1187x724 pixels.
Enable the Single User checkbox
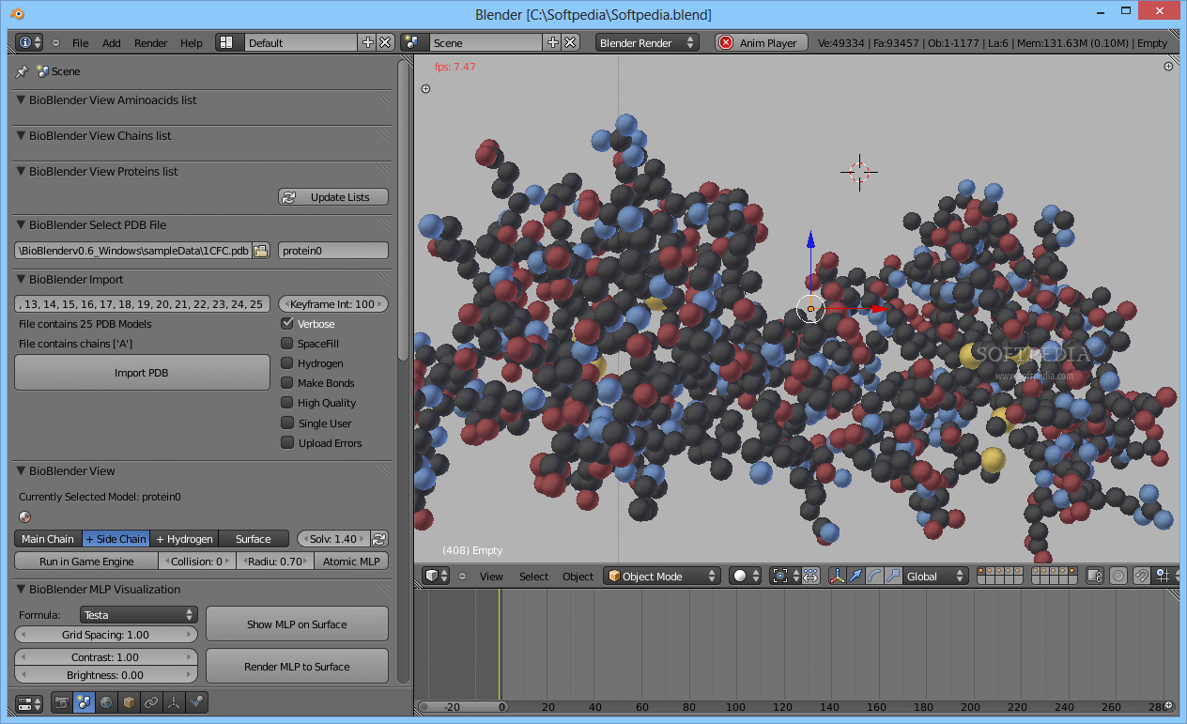tap(287, 424)
